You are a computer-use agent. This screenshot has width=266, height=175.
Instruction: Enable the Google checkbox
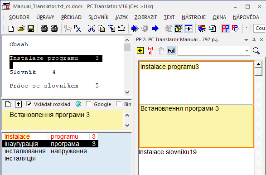point(89,104)
